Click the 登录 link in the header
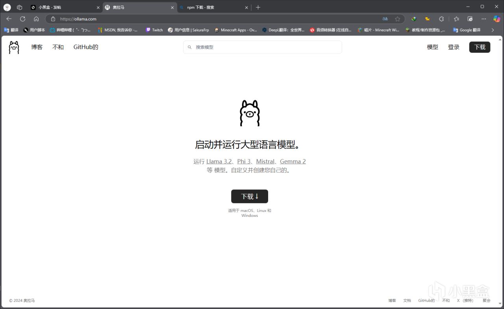The height and width of the screenshot is (309, 504). pyautogui.click(x=454, y=47)
